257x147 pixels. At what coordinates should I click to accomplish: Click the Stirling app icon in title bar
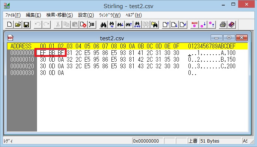[7, 6]
